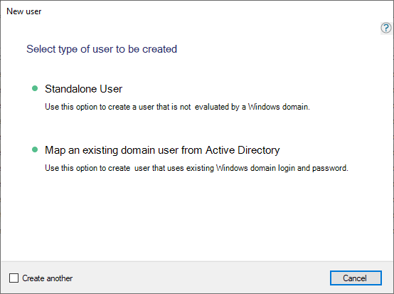Enable the Create another checkbox
394x294 pixels.
click(14, 278)
